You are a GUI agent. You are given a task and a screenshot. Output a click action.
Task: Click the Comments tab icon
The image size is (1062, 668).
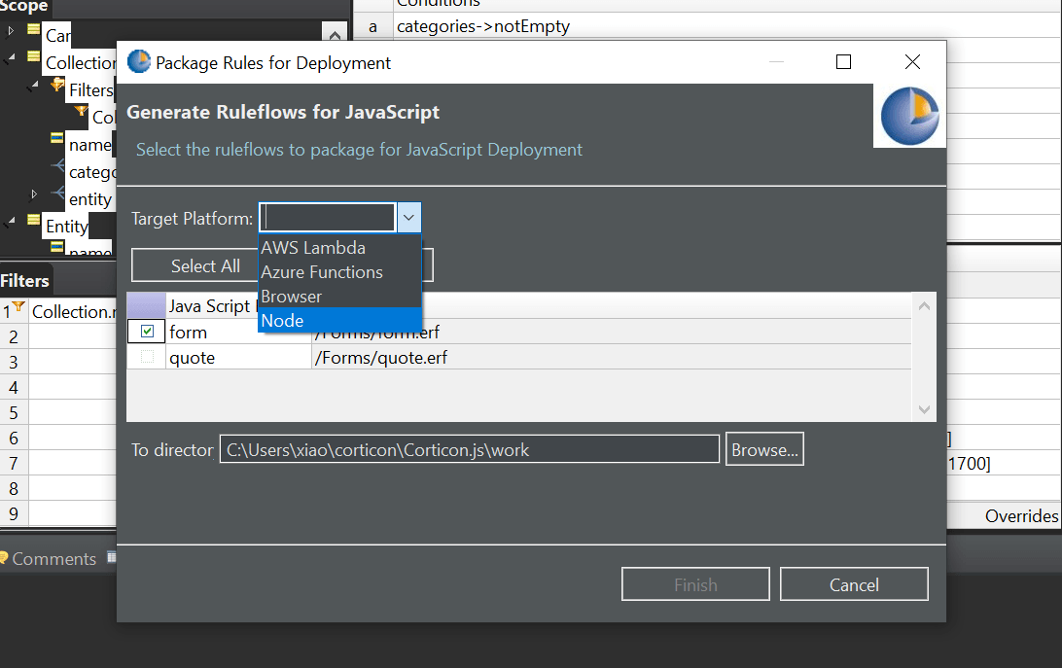(4, 558)
